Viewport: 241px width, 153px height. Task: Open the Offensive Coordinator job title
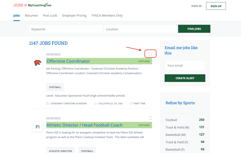(68, 61)
